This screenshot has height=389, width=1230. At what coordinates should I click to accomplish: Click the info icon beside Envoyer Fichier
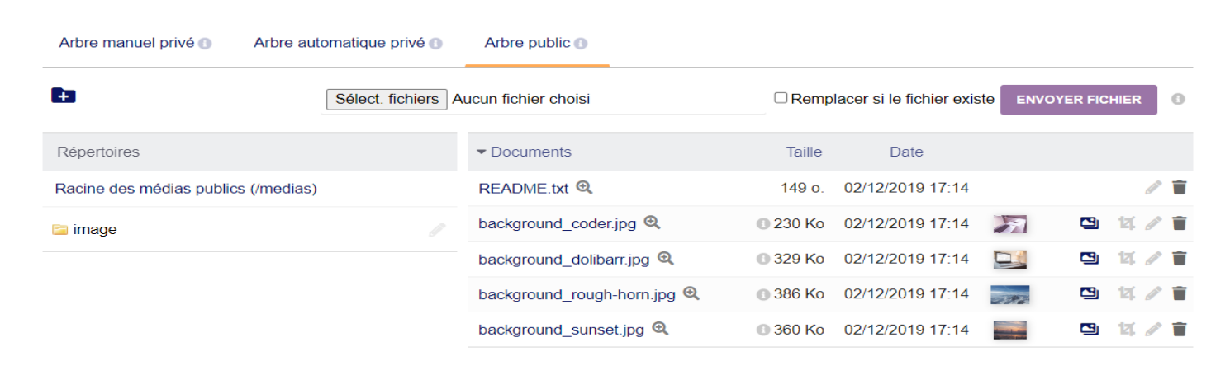click(x=1178, y=99)
